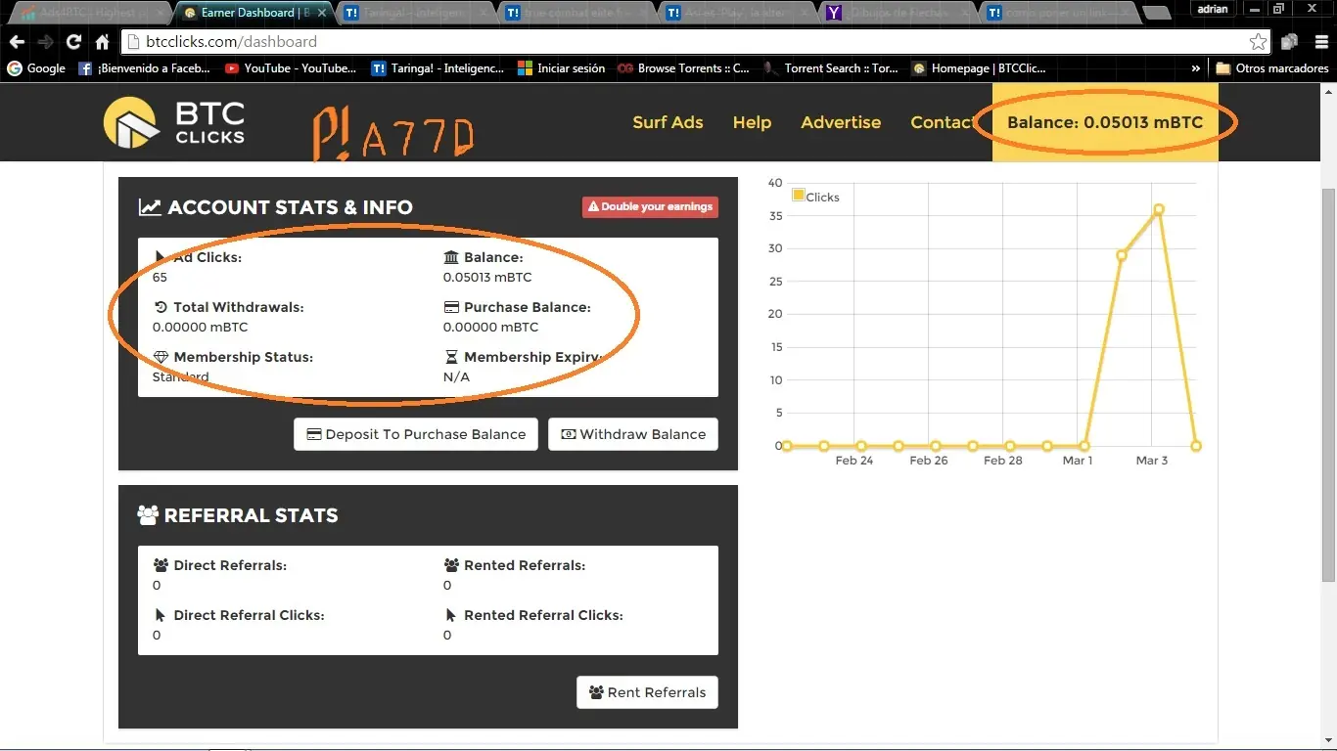
Task: Open the browser home page icon
Action: (x=102, y=42)
